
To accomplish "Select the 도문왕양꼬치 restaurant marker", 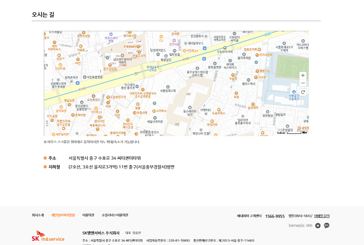I will click(x=108, y=97).
